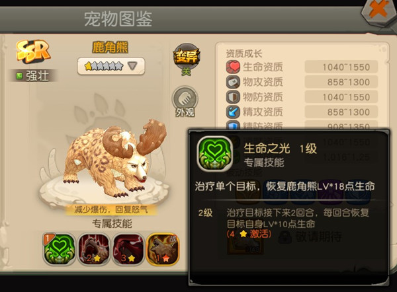Open the star level dropdown
The width and height of the screenshot is (397, 292).
point(111,66)
